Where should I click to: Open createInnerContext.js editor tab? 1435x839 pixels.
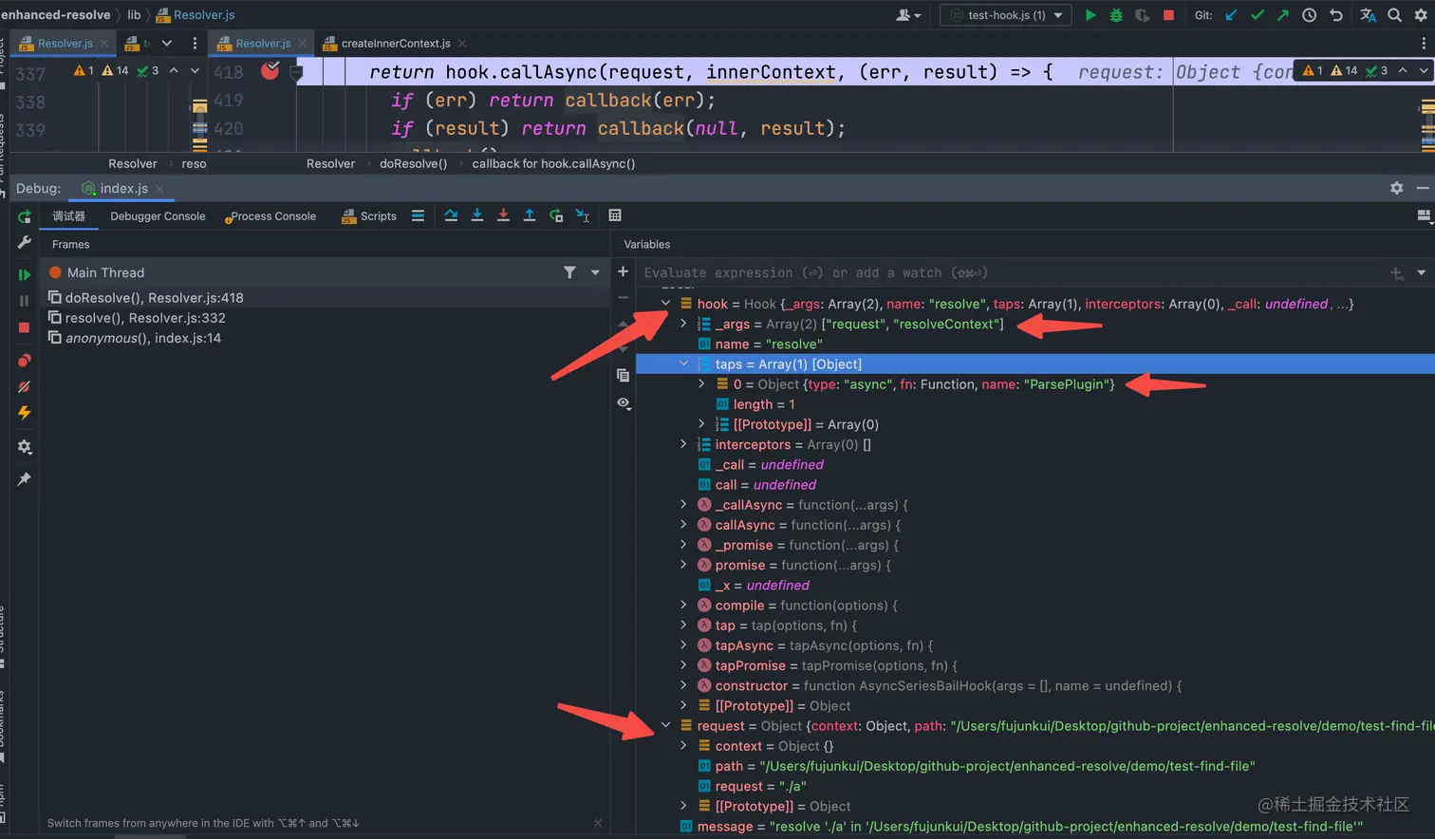pyautogui.click(x=395, y=44)
